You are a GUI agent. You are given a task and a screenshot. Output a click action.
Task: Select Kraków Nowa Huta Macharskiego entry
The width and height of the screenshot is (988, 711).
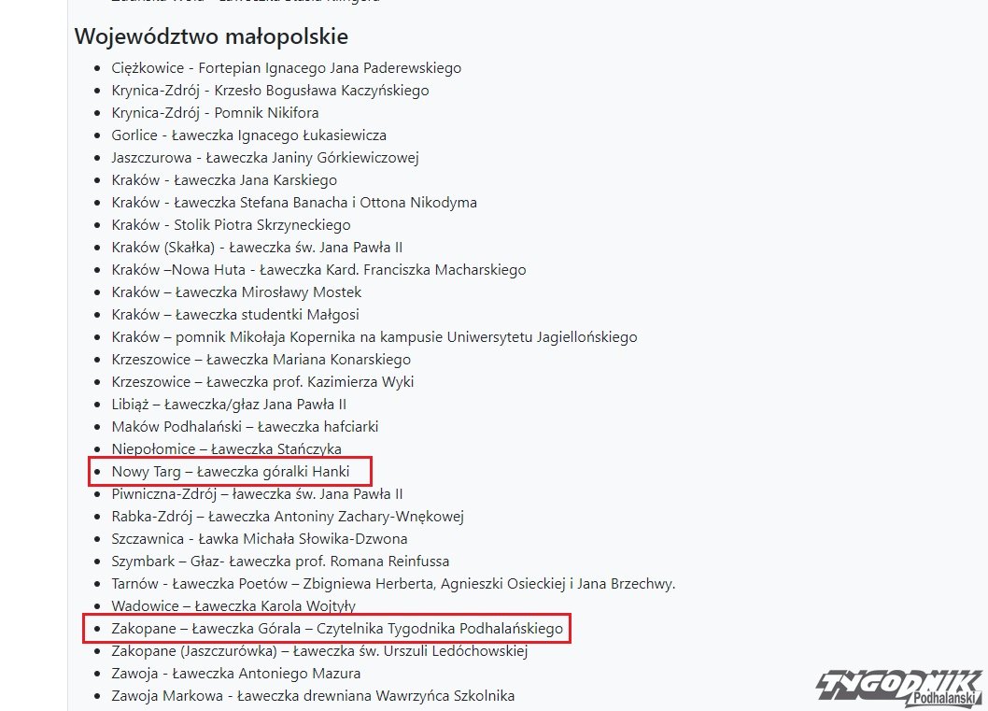point(318,270)
